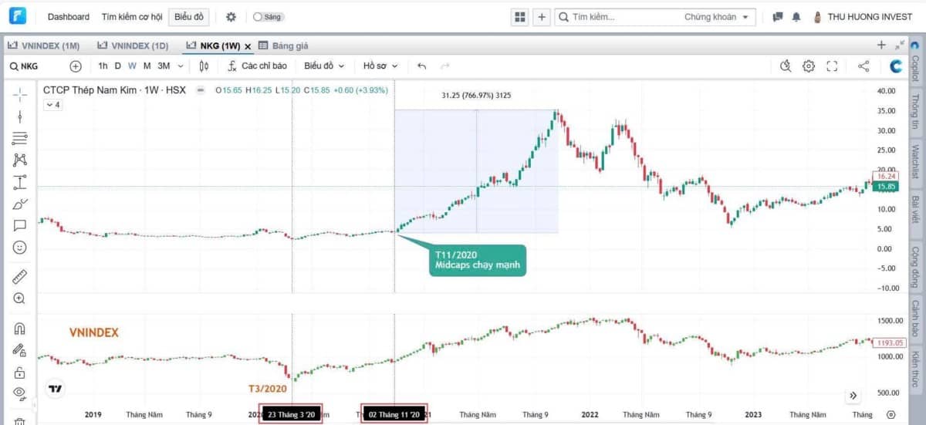Open the chat messages icon
This screenshot has height=425, width=926.
(x=777, y=17)
